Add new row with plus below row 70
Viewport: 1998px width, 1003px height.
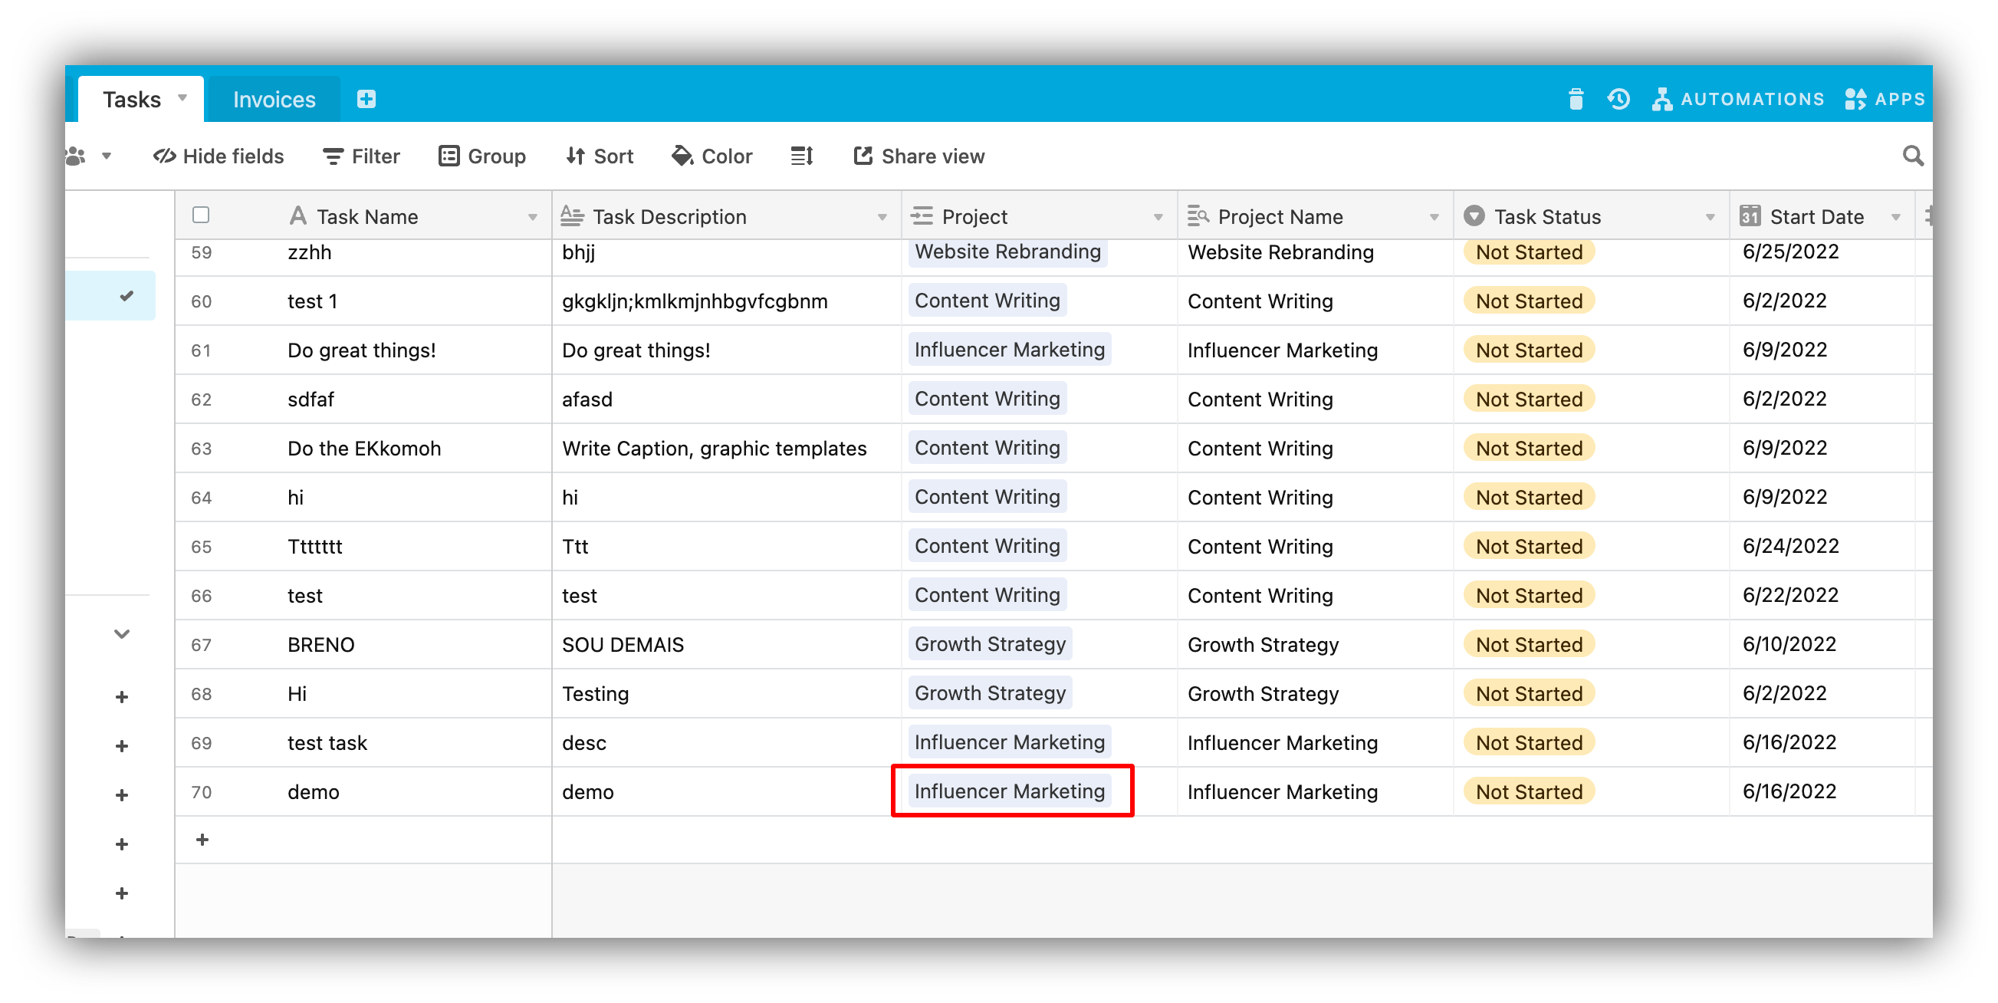point(202,840)
